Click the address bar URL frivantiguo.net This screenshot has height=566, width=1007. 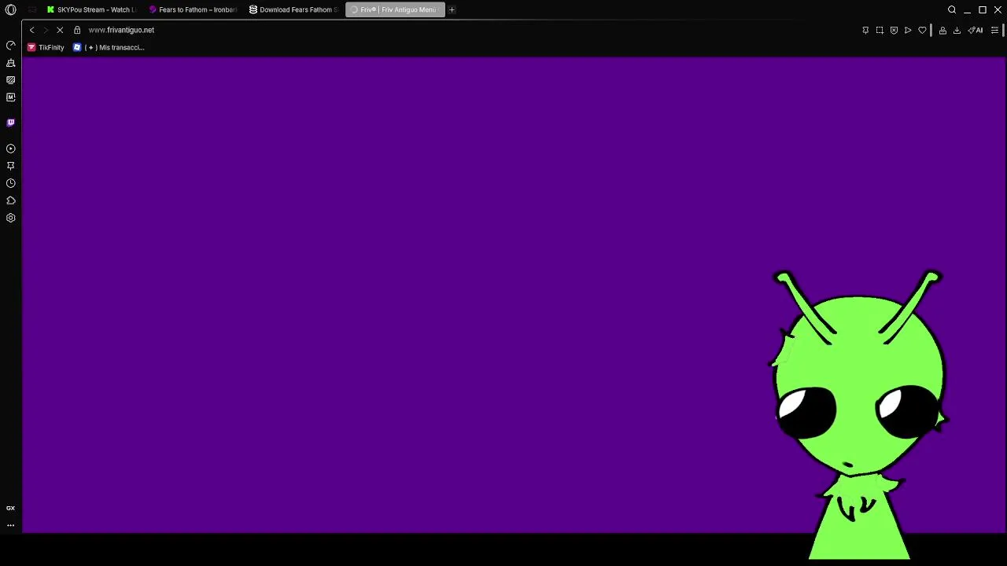coord(121,30)
